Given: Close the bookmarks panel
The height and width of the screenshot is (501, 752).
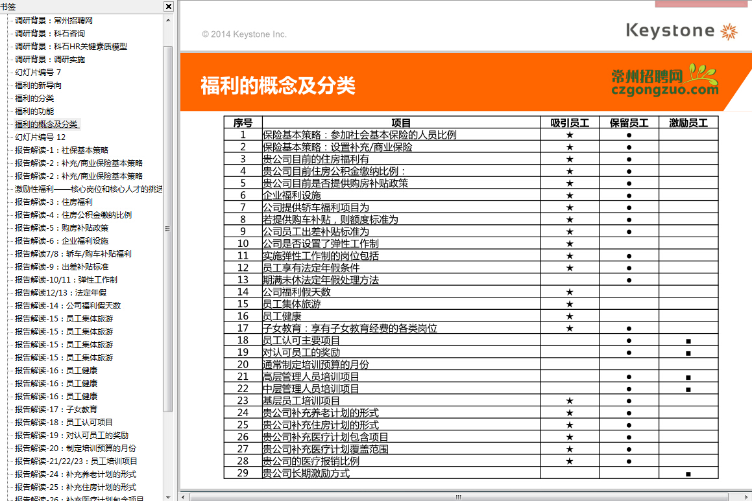Looking at the screenshot, I should tap(168, 6).
